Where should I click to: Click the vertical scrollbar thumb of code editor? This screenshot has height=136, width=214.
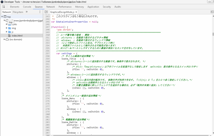(213, 34)
